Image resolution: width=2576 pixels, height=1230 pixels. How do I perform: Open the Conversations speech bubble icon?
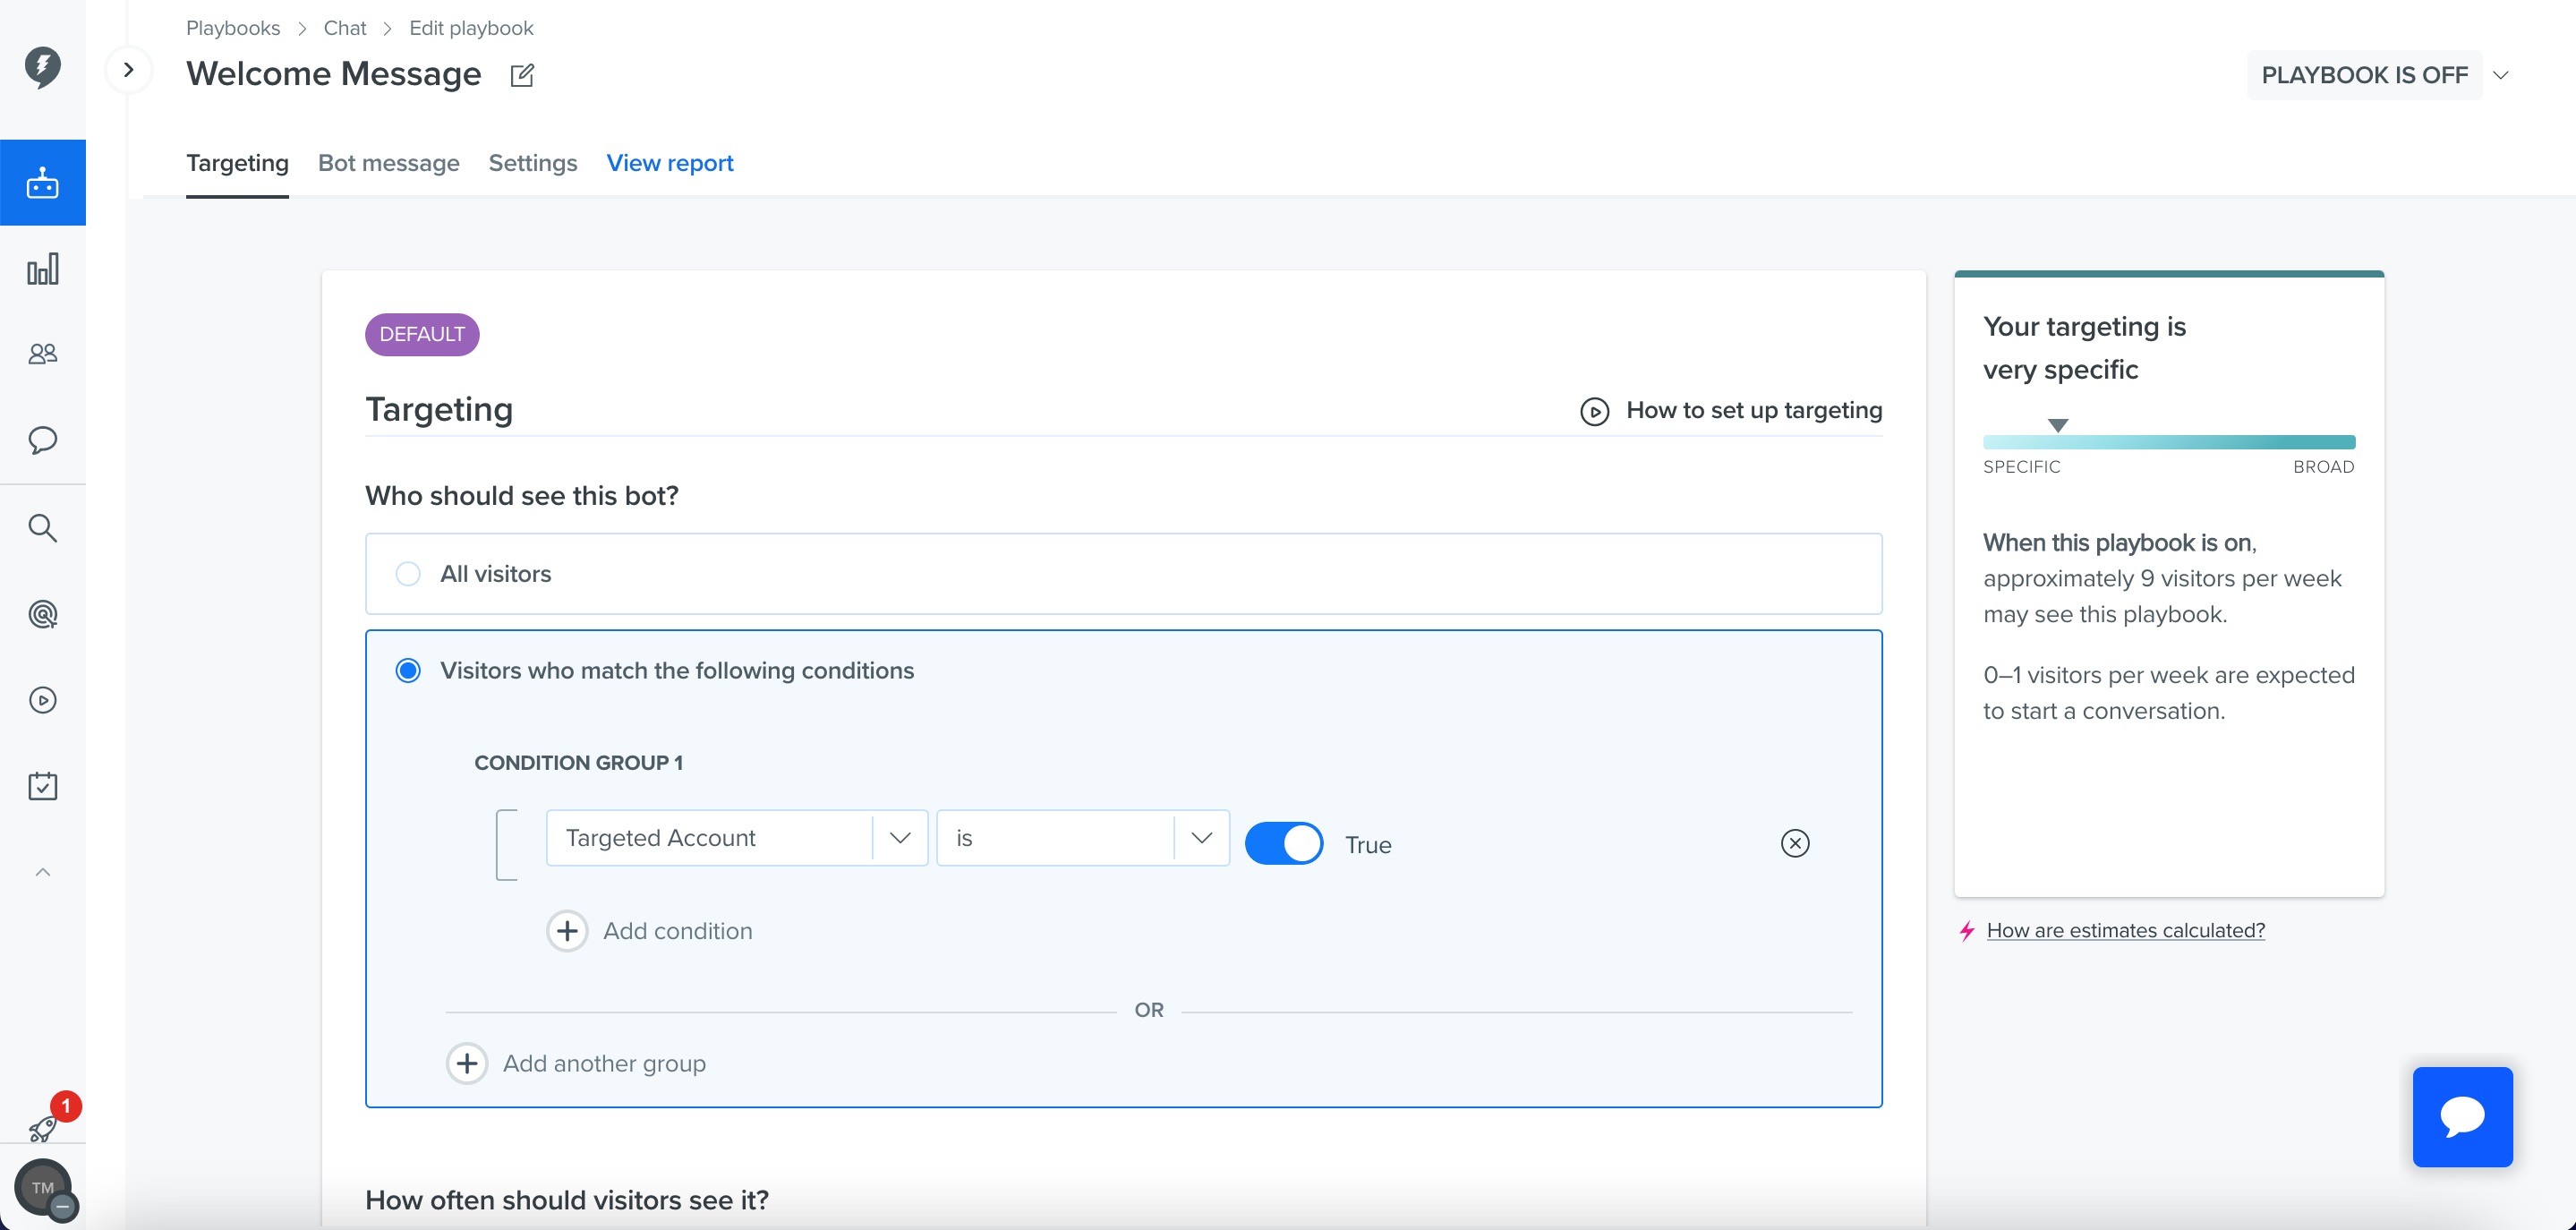42,440
